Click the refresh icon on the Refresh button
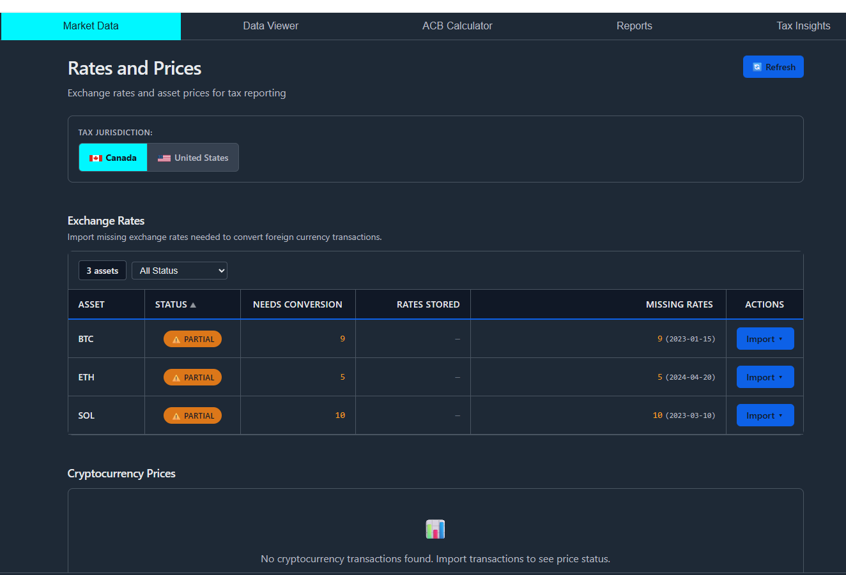Screen dimensions: 846x575 (756, 66)
